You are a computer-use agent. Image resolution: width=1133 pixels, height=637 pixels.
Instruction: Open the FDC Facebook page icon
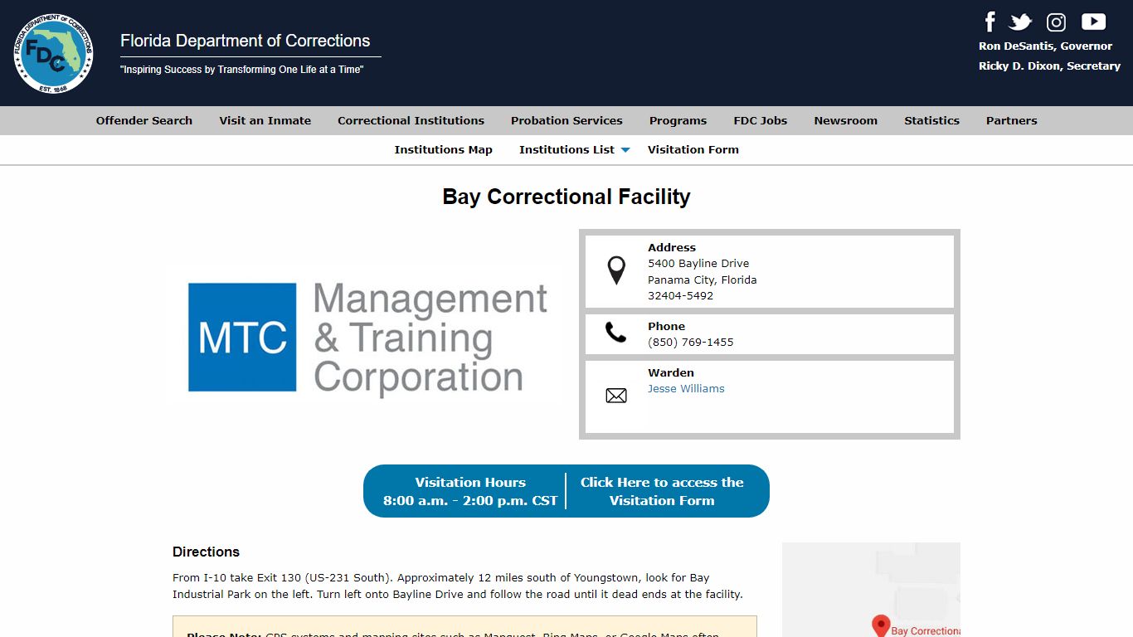point(990,22)
